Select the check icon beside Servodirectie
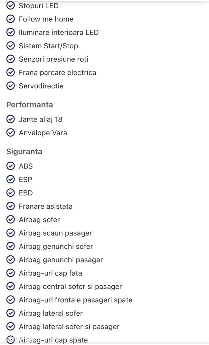209x345 pixels. [x=10, y=86]
